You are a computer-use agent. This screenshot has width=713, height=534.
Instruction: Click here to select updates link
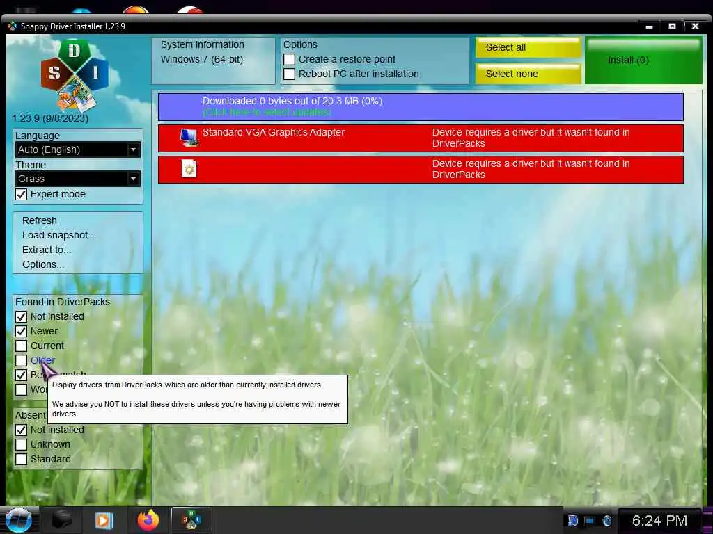pos(267,112)
